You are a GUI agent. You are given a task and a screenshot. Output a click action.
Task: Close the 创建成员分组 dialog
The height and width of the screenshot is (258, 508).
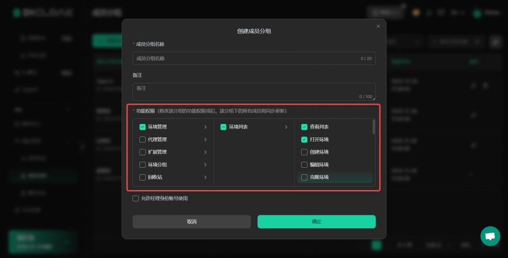tap(378, 26)
